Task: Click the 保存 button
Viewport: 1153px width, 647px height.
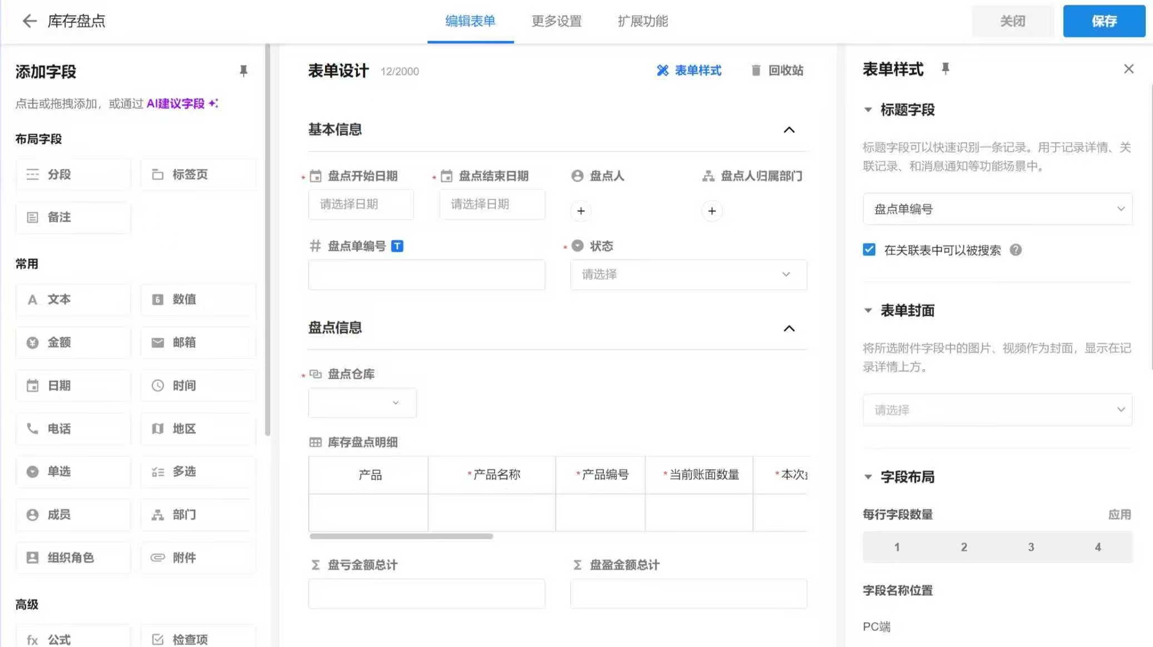Action: click(1104, 21)
